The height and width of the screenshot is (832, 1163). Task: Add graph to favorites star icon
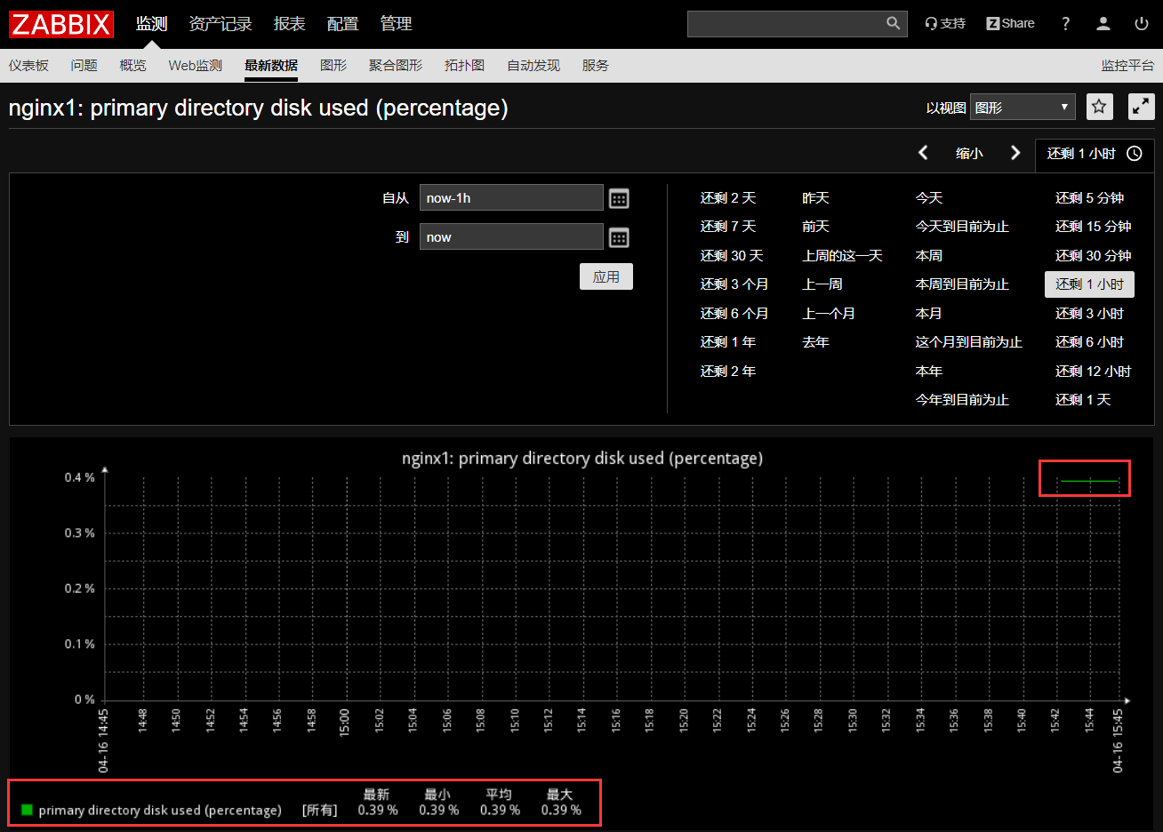(1099, 107)
